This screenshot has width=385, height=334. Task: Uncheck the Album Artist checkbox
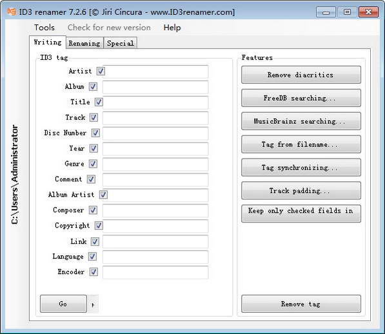(103, 195)
